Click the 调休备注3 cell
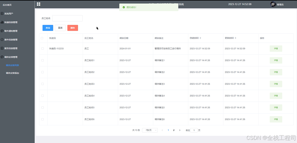 [159, 84]
